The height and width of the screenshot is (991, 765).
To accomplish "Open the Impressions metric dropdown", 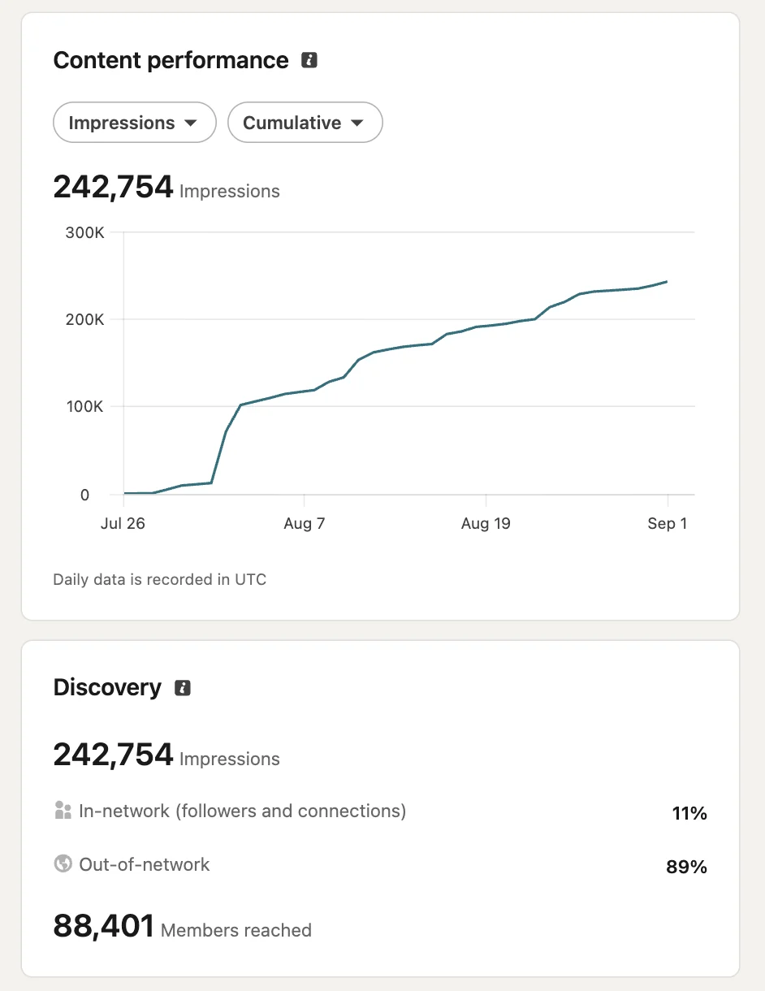I will [134, 123].
